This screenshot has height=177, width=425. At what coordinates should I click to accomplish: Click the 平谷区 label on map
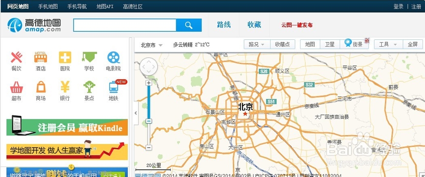(350, 68)
